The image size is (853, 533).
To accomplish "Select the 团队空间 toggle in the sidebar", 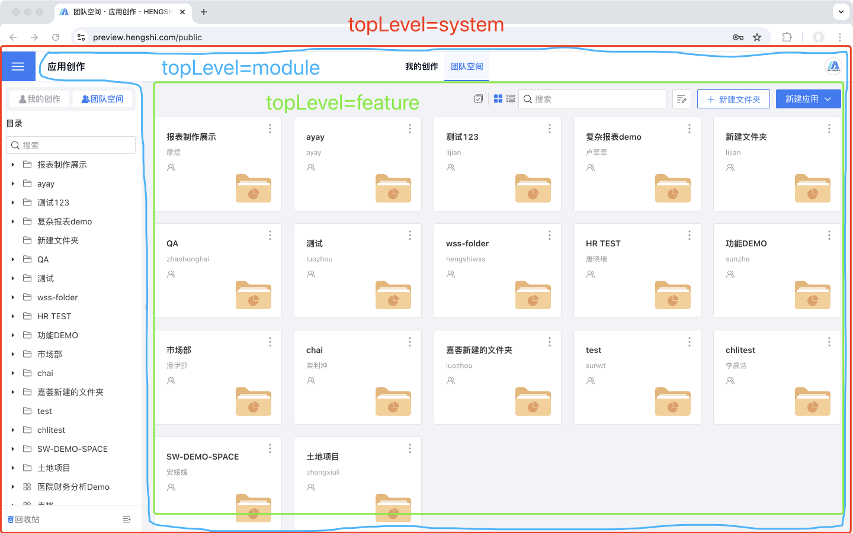I will pos(102,99).
